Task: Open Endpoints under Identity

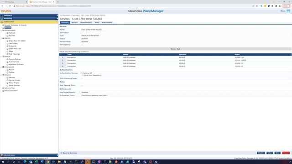Action: 12,46
